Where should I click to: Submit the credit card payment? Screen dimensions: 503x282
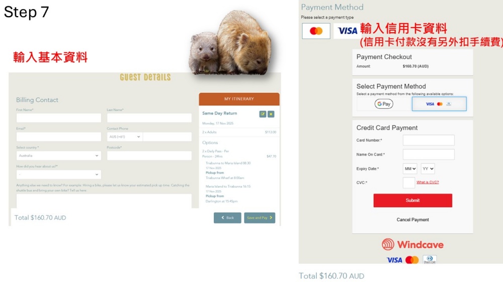[412, 200]
